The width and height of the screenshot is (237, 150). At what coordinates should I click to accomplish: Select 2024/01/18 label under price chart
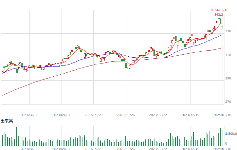[222, 115]
